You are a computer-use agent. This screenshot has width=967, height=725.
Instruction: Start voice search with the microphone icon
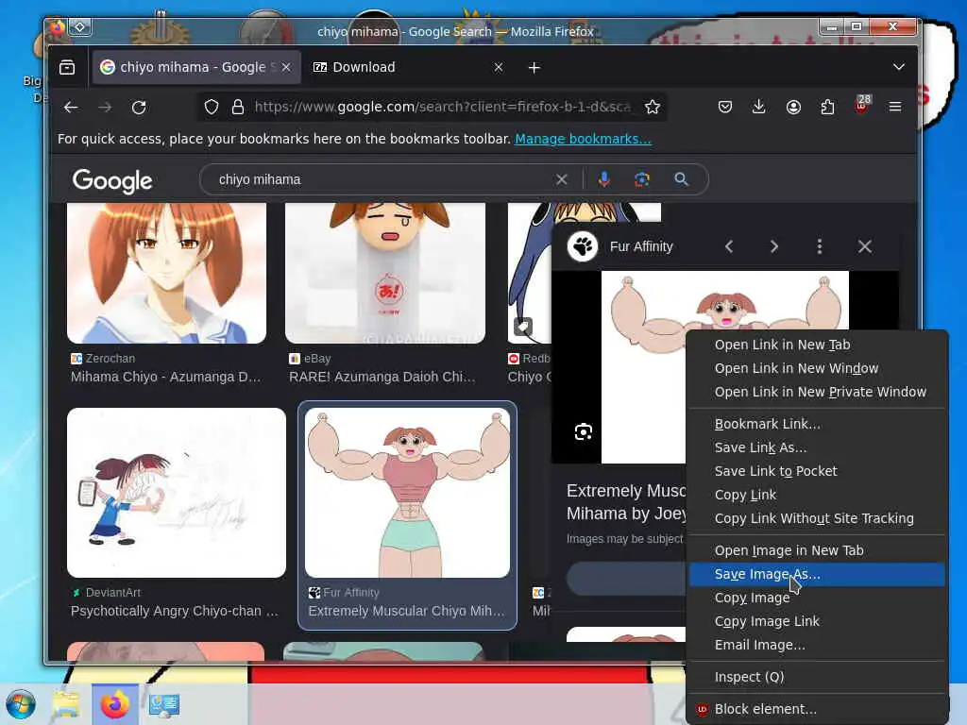click(x=603, y=179)
